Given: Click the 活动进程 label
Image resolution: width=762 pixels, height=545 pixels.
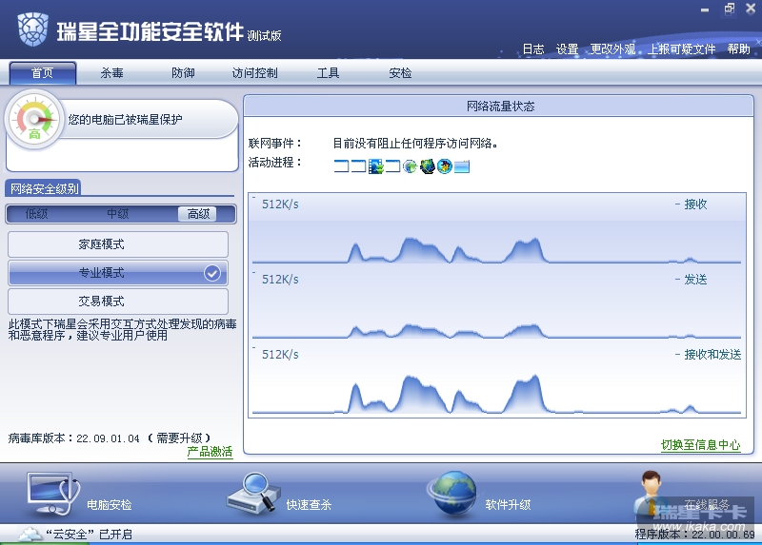Looking at the screenshot, I should pos(275,163).
